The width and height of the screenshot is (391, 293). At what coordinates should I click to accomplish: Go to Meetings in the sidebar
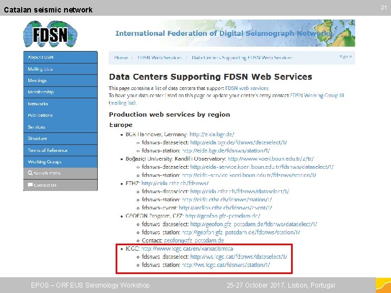coord(60,80)
